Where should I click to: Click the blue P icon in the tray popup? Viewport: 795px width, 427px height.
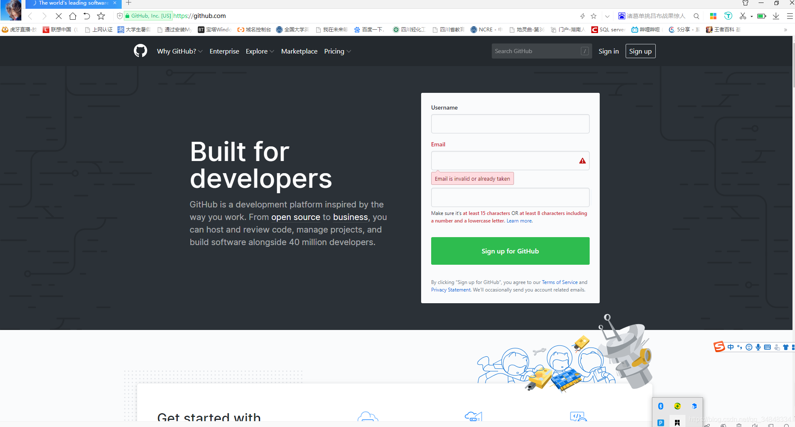point(661,423)
